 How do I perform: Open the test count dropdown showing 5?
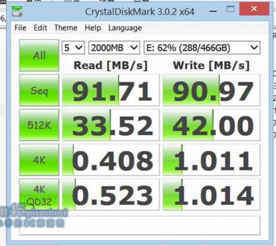[73, 48]
